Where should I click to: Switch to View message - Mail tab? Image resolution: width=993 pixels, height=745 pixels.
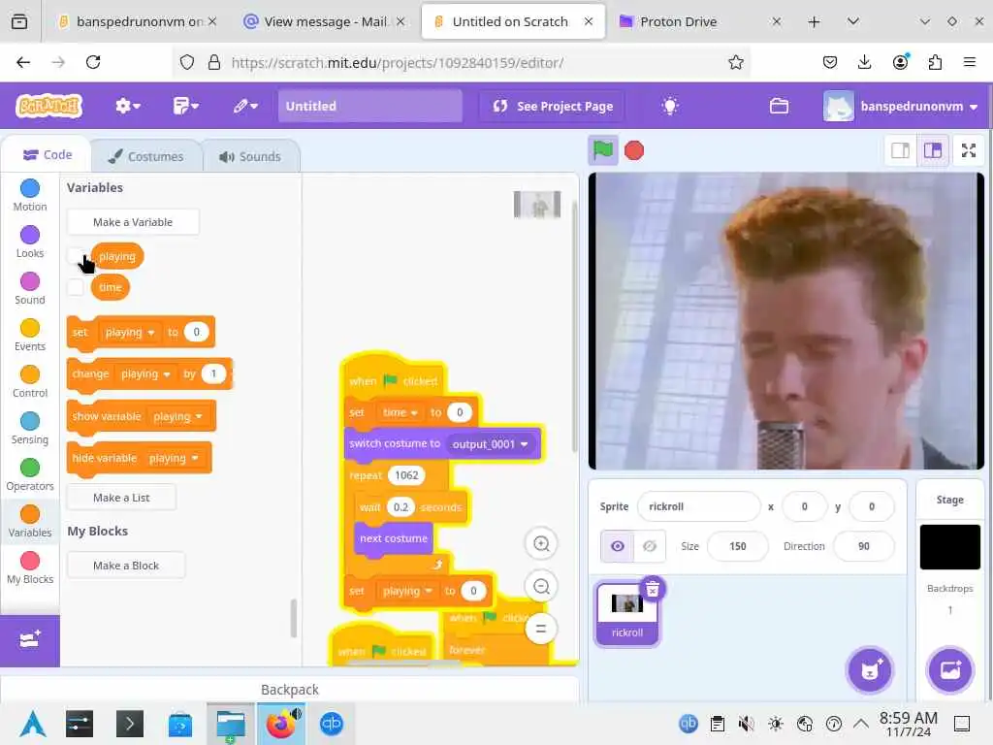point(324,21)
